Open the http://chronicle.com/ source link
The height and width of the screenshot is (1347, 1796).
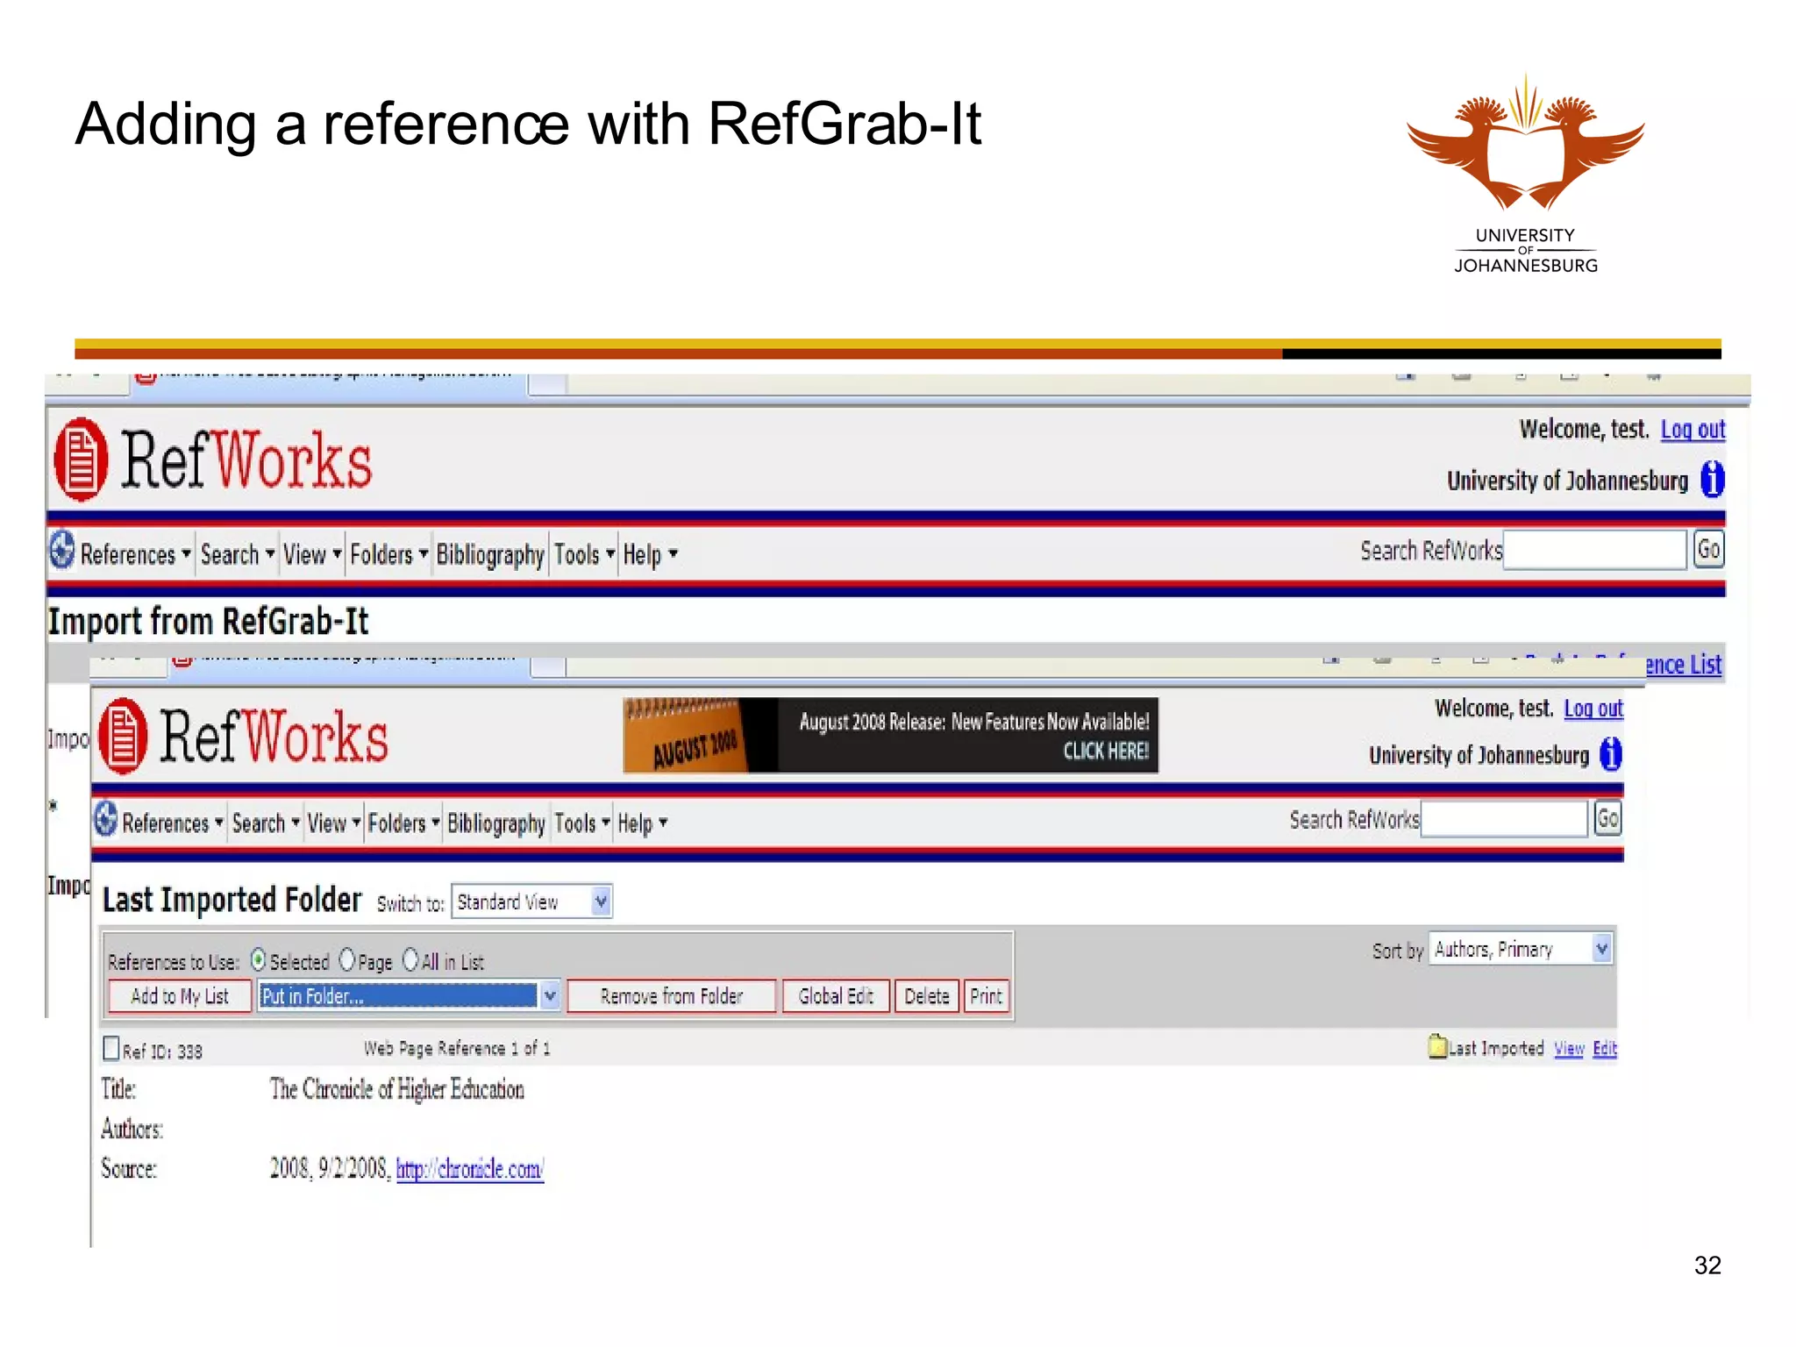pyautogui.click(x=470, y=1169)
